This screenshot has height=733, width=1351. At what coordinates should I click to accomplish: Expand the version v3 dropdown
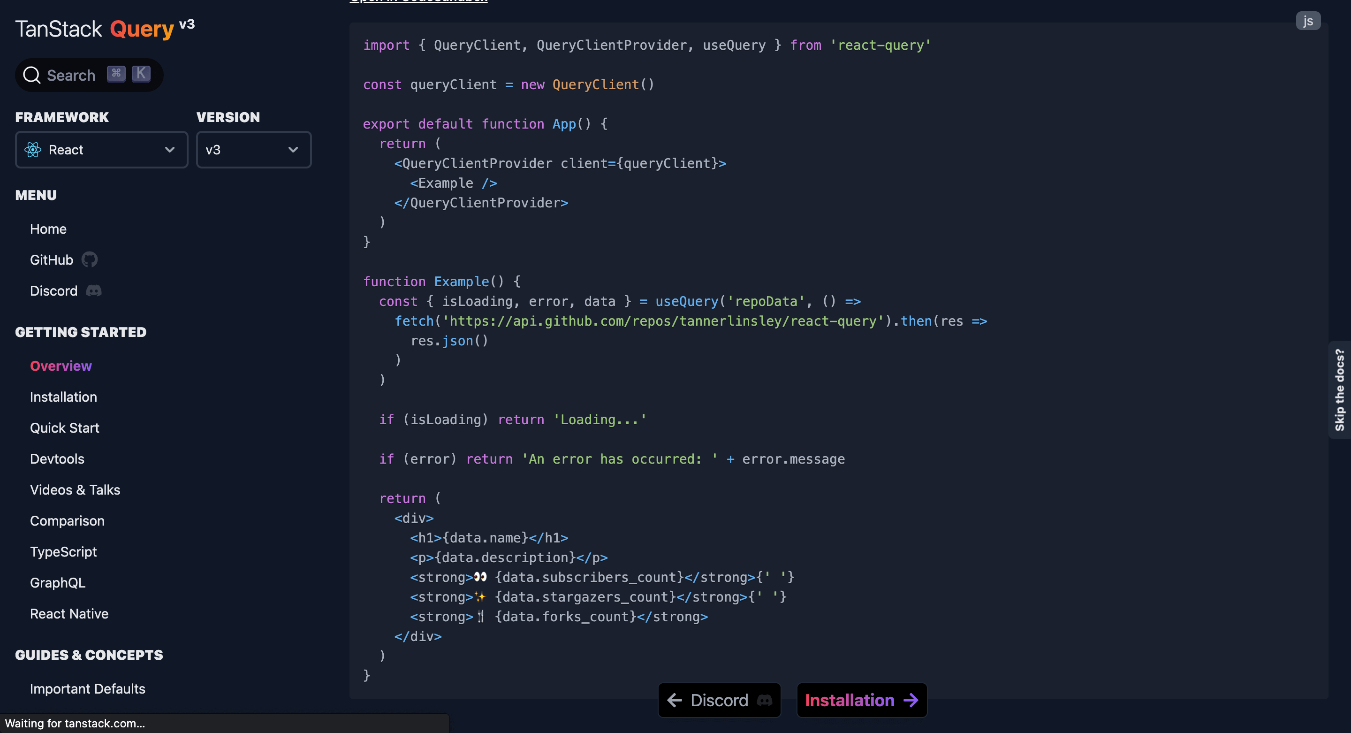(x=252, y=149)
